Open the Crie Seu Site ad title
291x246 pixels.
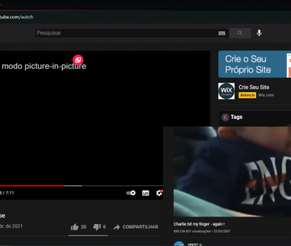(x=254, y=87)
